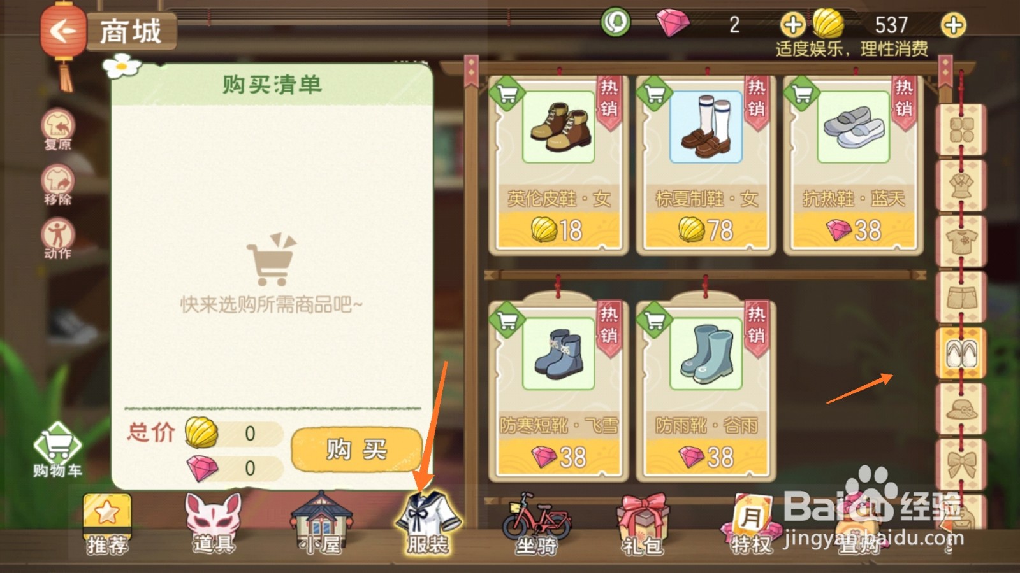Image resolution: width=1020 pixels, height=573 pixels.
Task: Add 棕夏制鞋·女 to cart via its cart icon
Action: 655,94
